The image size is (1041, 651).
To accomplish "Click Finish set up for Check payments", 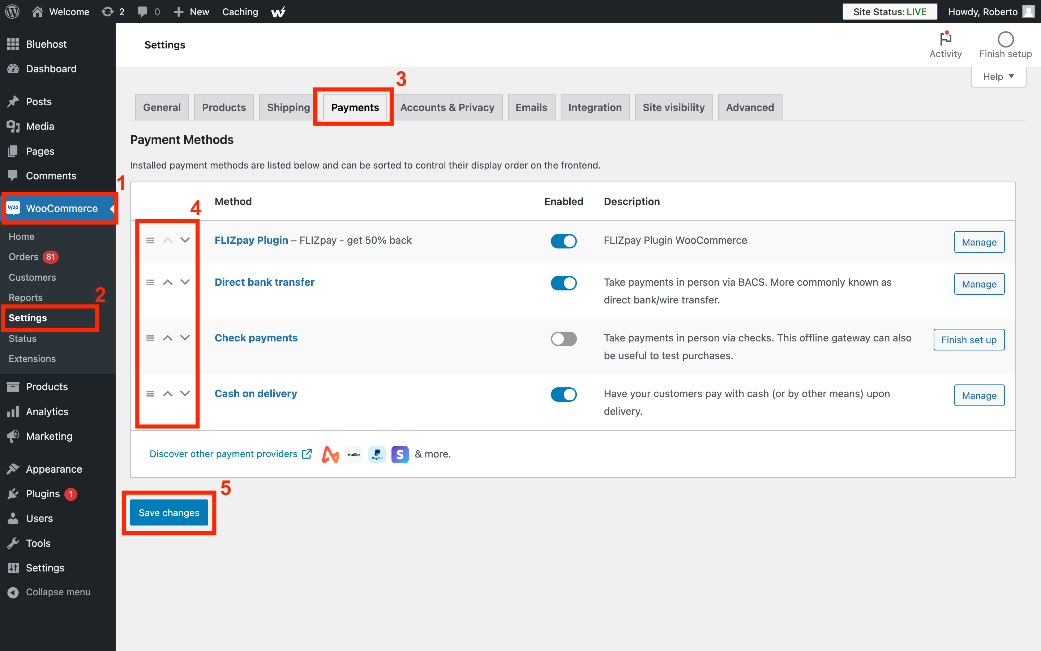I will 969,340.
